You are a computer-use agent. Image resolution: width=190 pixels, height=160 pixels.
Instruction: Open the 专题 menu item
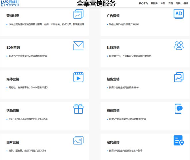[171, 3]
